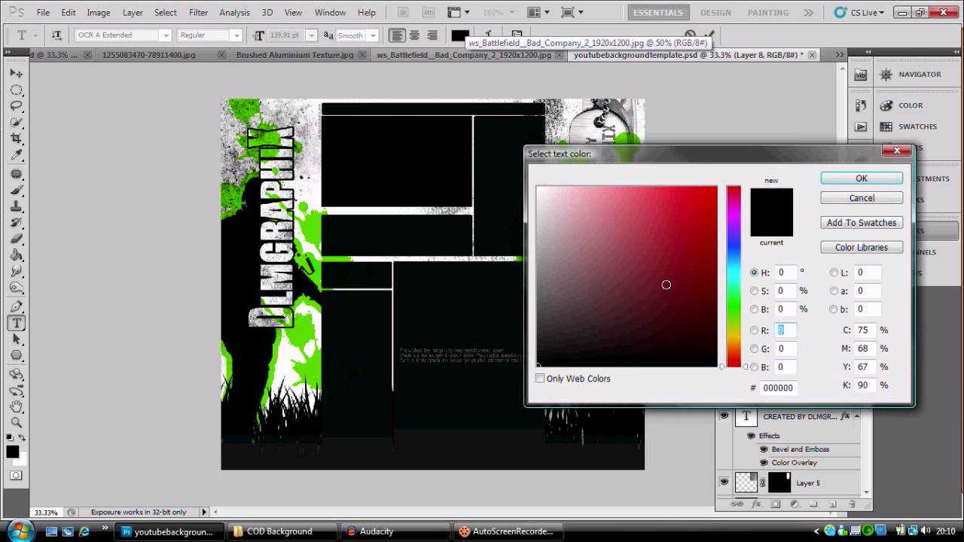This screenshot has width=964, height=542.
Task: Click Color Libraries button
Action: click(862, 248)
